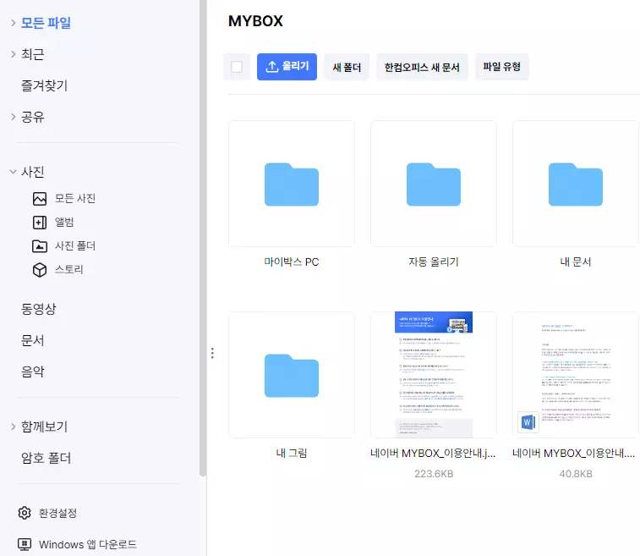Viewport: 640px width, 556px height.
Task: Click the 스토리 cube icon
Action: (40, 270)
